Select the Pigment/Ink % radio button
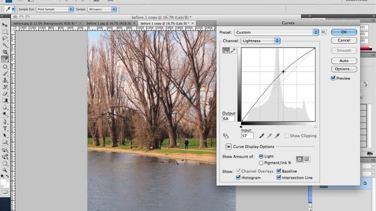The height and width of the screenshot is (211, 376). click(x=261, y=163)
